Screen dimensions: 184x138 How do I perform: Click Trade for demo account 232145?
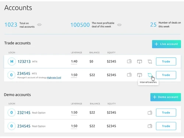pos(166,113)
